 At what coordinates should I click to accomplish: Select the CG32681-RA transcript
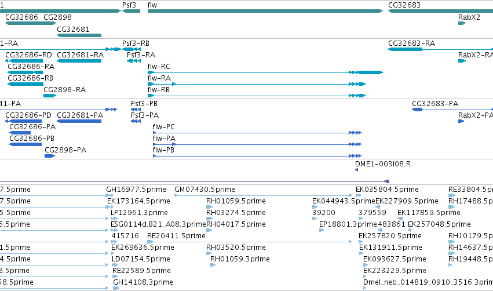(79, 61)
